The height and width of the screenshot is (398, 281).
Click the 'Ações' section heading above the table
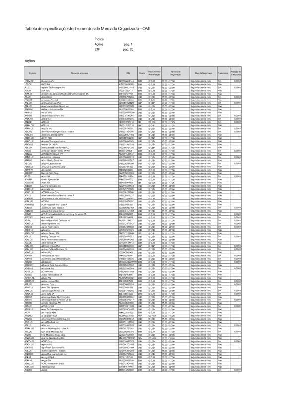(30, 61)
